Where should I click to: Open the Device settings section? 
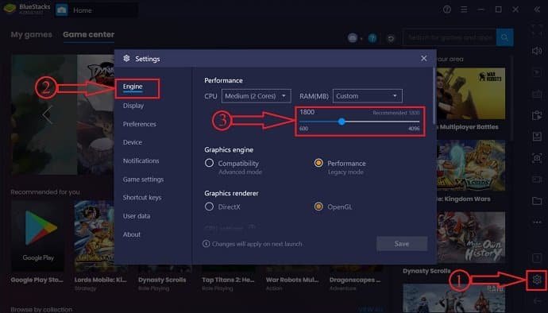click(133, 142)
